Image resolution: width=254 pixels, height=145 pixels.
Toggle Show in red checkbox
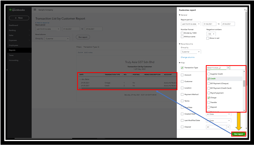208,38
